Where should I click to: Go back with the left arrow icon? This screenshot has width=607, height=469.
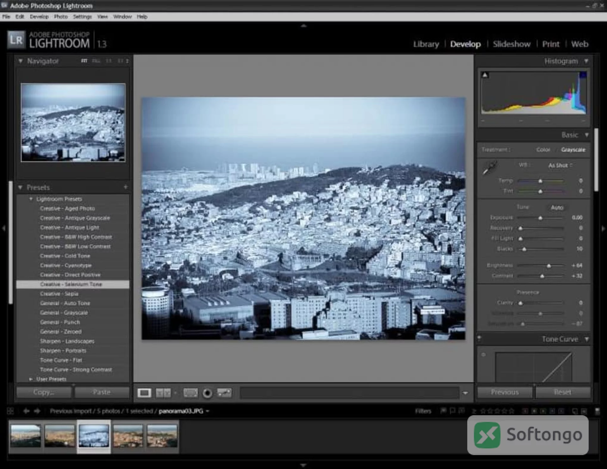point(26,411)
